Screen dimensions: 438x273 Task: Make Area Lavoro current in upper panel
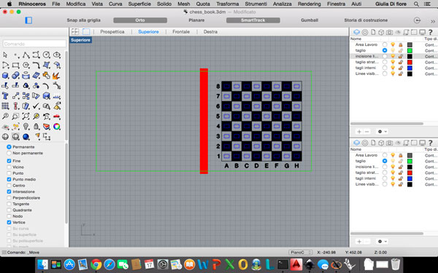coord(385,44)
